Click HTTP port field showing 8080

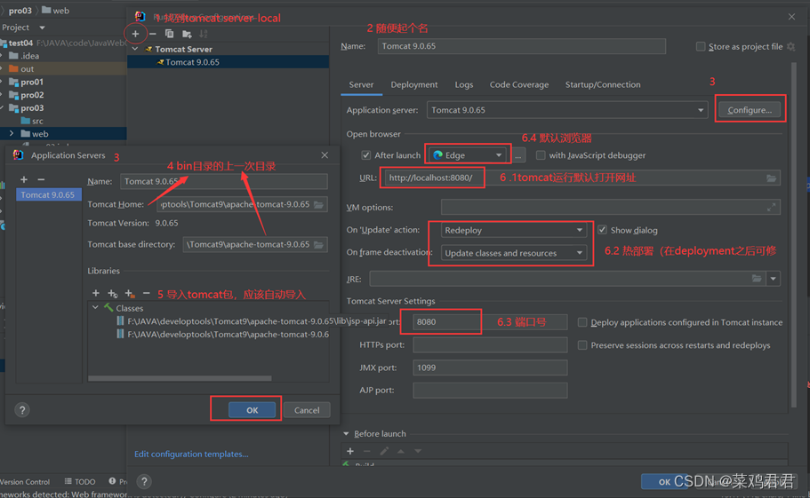pos(490,321)
